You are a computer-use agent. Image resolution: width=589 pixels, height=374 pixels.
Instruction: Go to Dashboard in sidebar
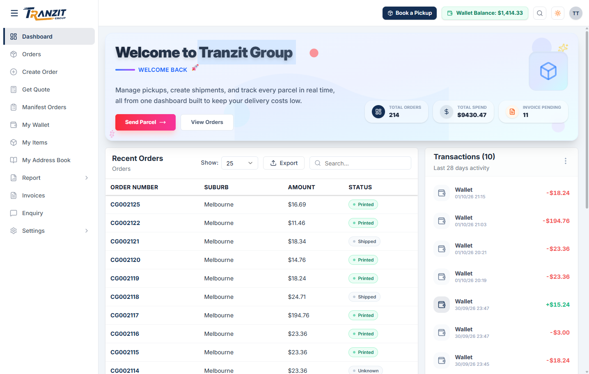tap(49, 37)
